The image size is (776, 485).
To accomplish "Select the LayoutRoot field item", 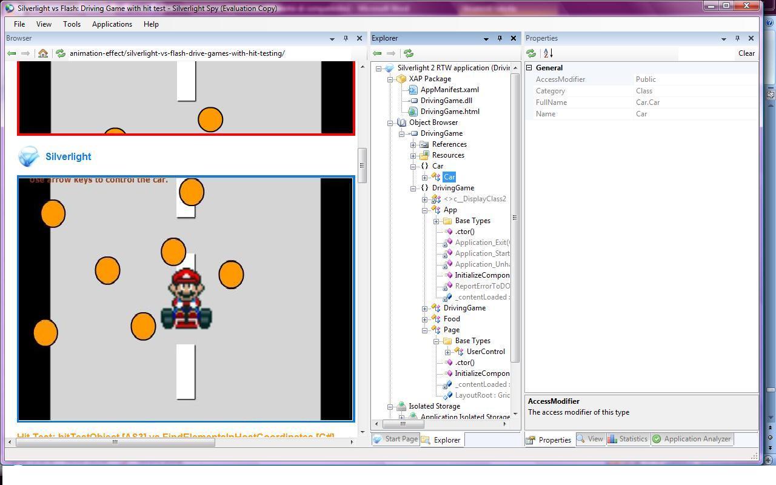I will pos(482,395).
